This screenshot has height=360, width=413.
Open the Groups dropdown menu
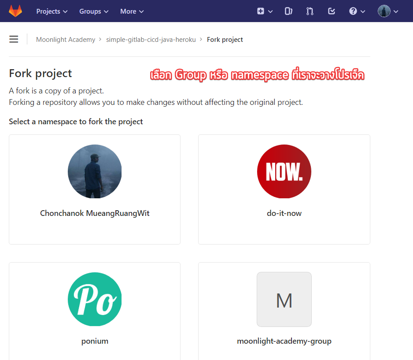[94, 11]
